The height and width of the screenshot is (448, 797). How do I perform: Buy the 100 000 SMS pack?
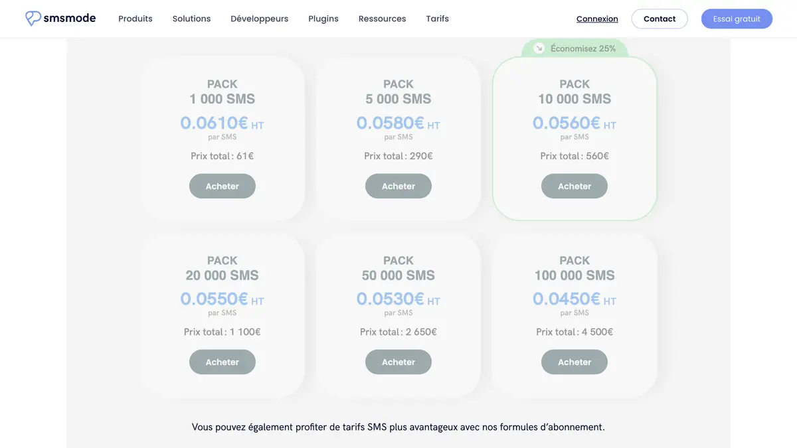point(575,362)
